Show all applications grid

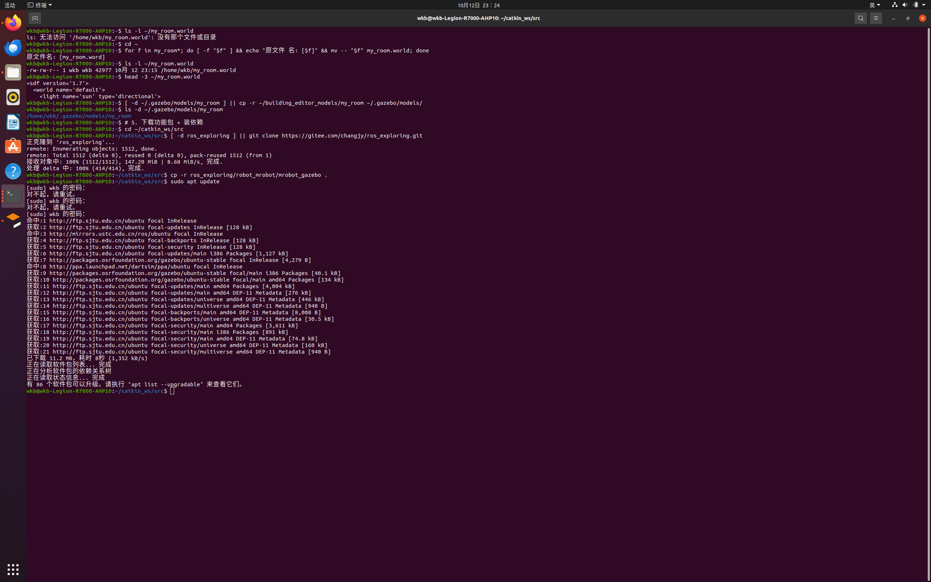click(13, 569)
